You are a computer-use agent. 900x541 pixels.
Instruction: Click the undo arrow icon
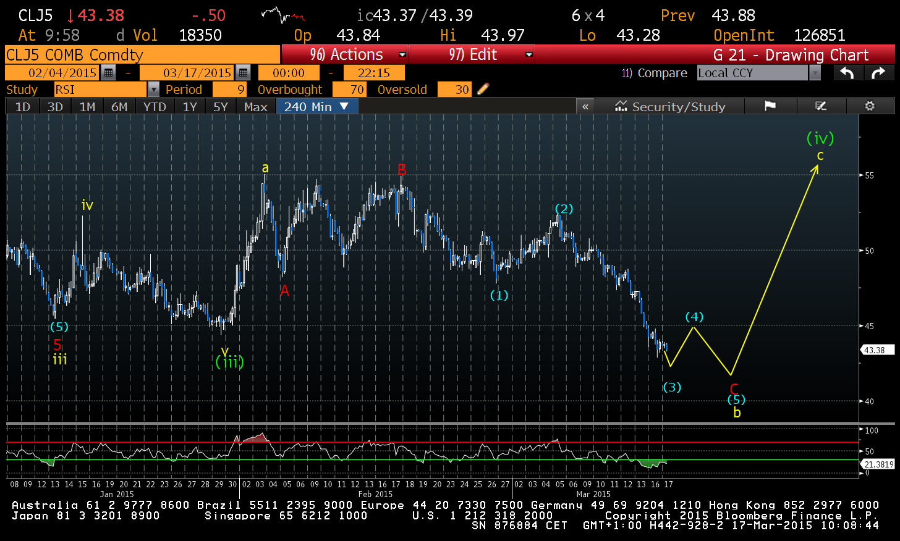click(847, 73)
